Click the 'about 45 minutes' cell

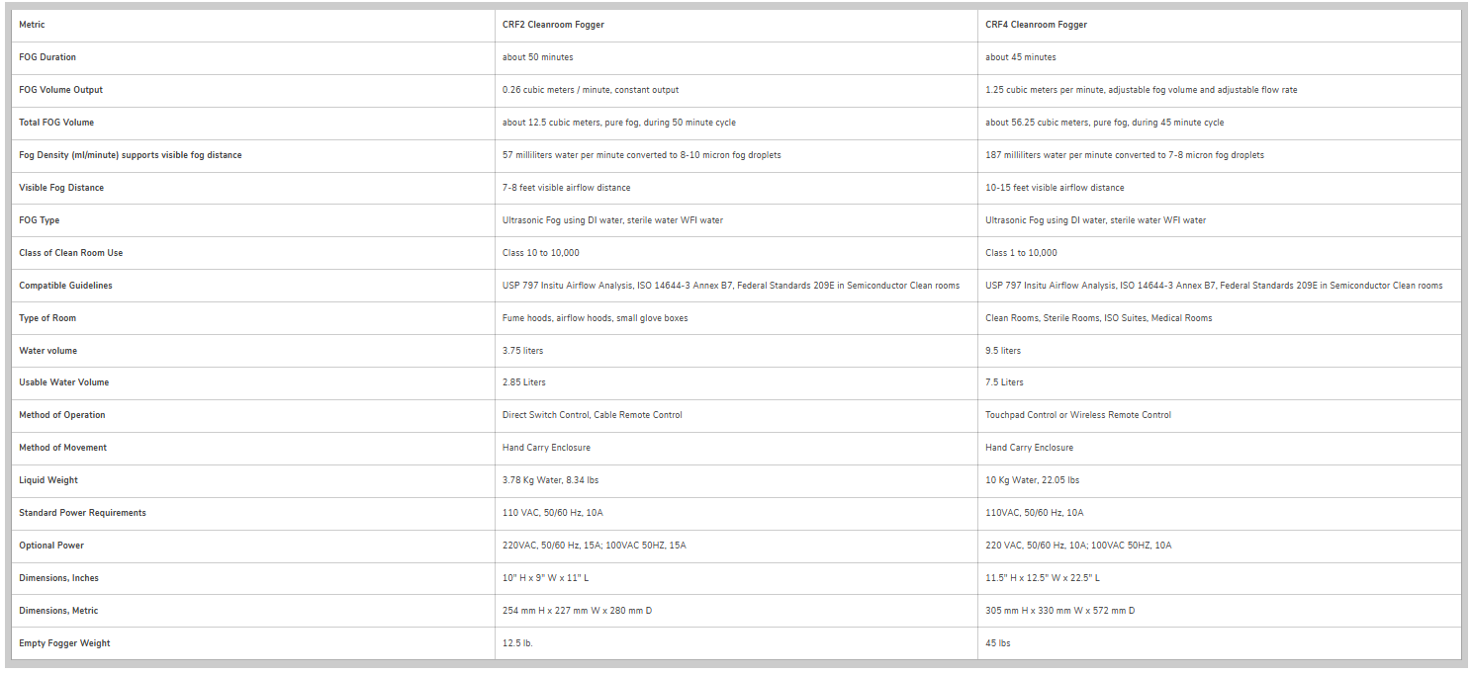(x=1020, y=57)
